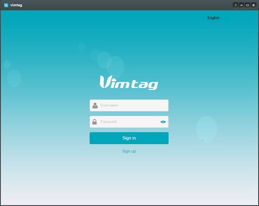Click the user silhouette icon in username field
Viewport: 259px width, 206px height.
pyautogui.click(x=95, y=105)
